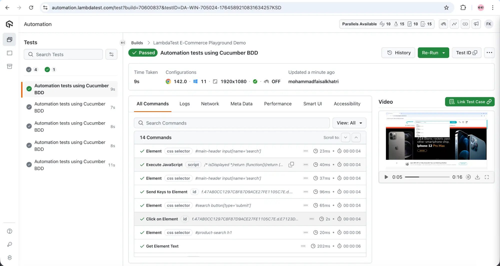The width and height of the screenshot is (500, 266).
Task: Open the analytics trends icon in header
Action: pyautogui.click(x=454, y=24)
